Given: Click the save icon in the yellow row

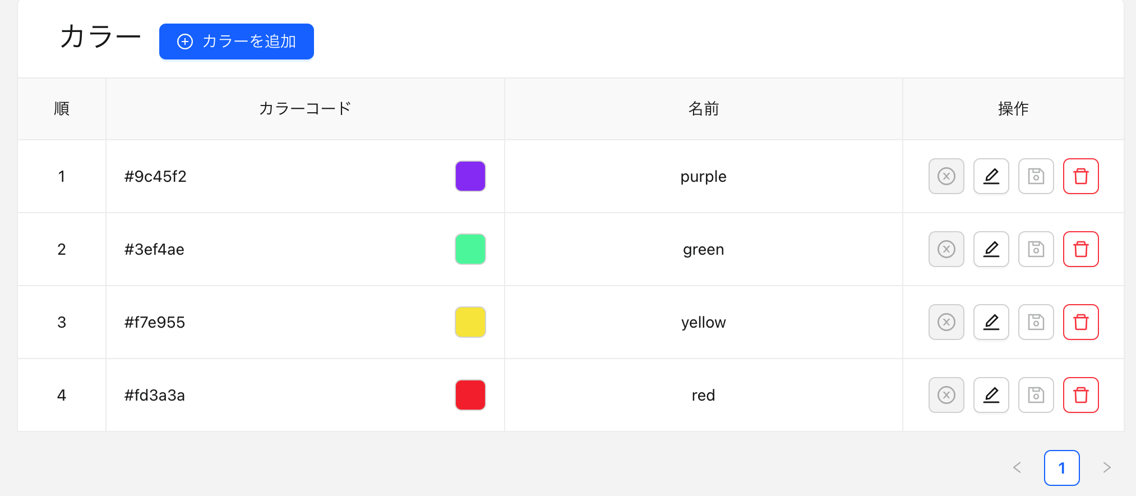Looking at the screenshot, I should click(x=1036, y=322).
